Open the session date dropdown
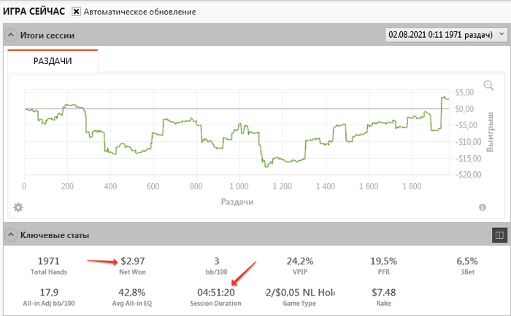Viewport: 511px width, 316px height. (x=445, y=34)
